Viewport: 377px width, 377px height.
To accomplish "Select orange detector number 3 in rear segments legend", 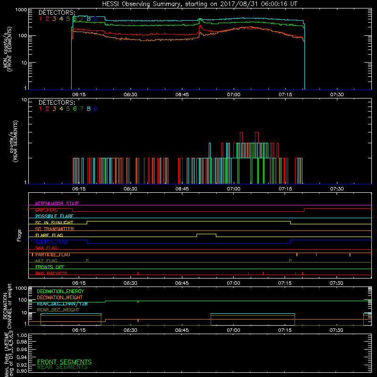I will (54, 109).
